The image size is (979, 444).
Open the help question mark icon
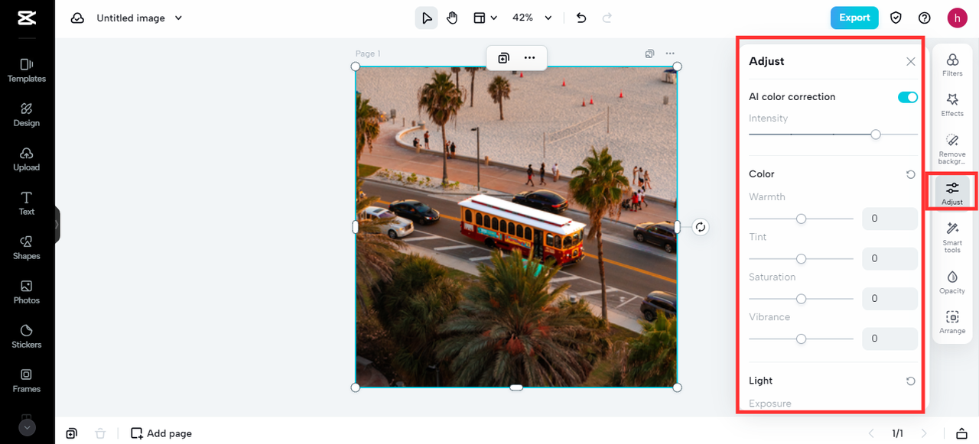pyautogui.click(x=925, y=18)
